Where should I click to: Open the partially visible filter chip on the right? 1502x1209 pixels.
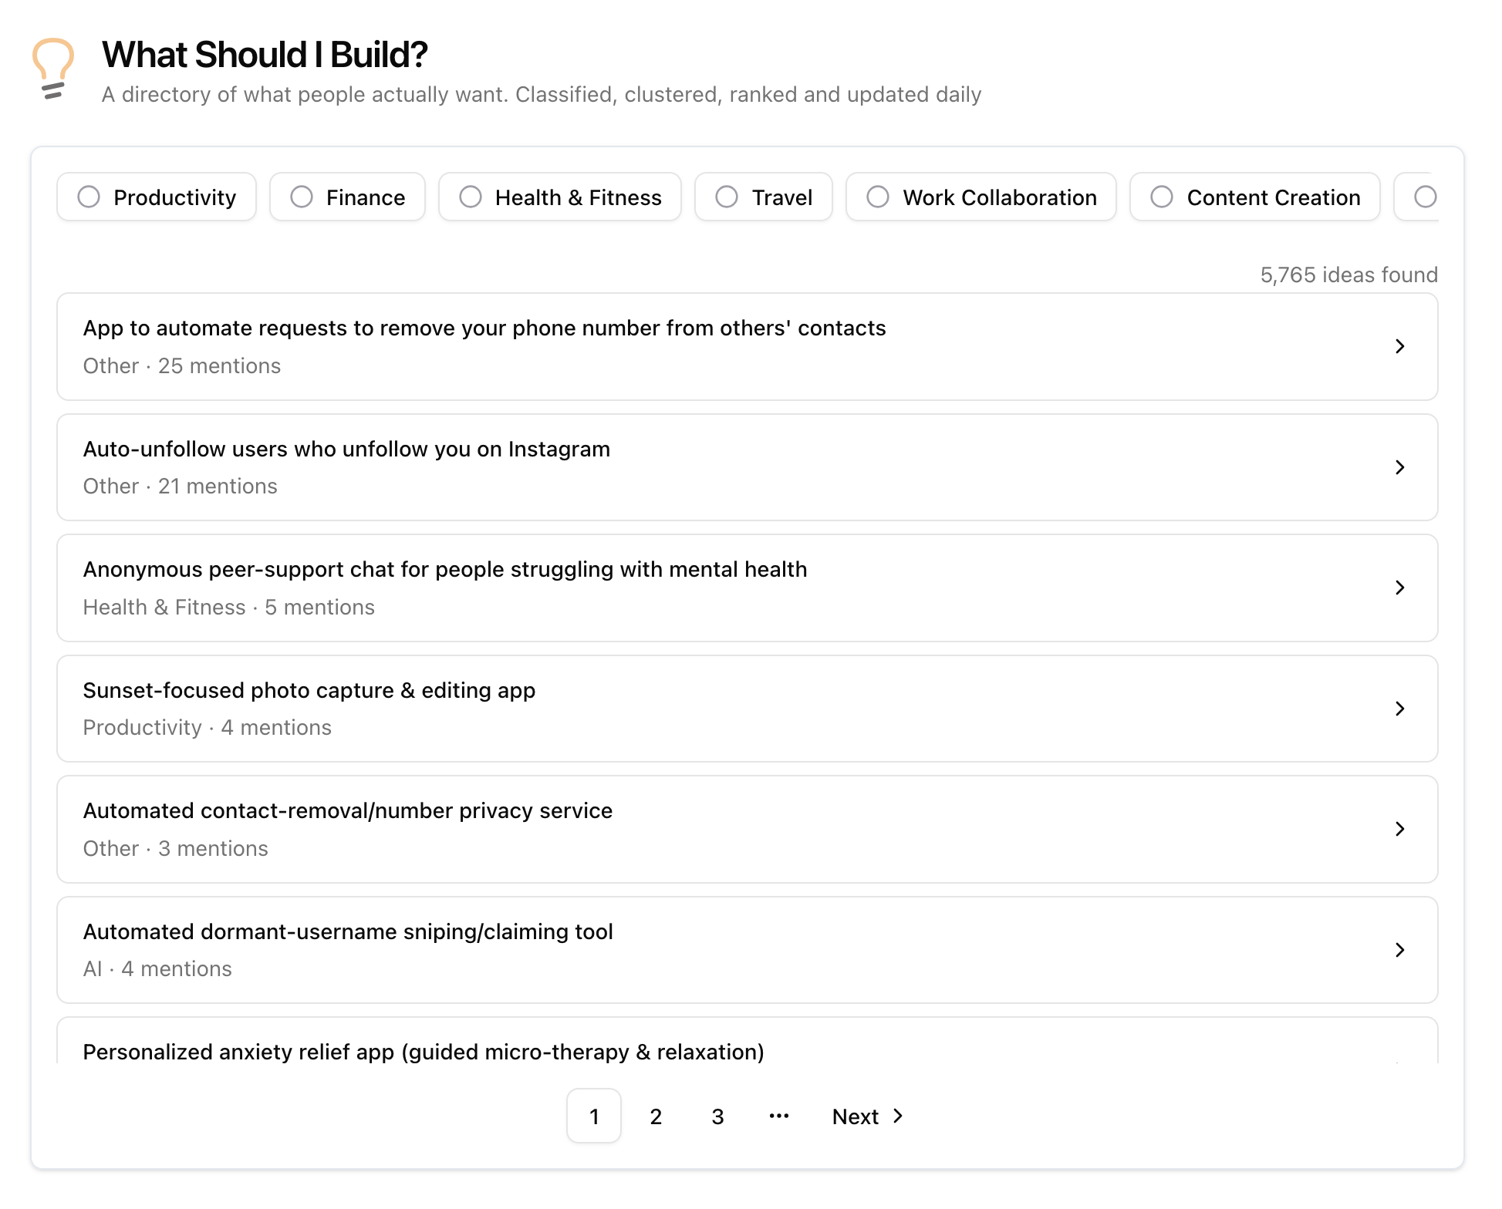click(1427, 197)
